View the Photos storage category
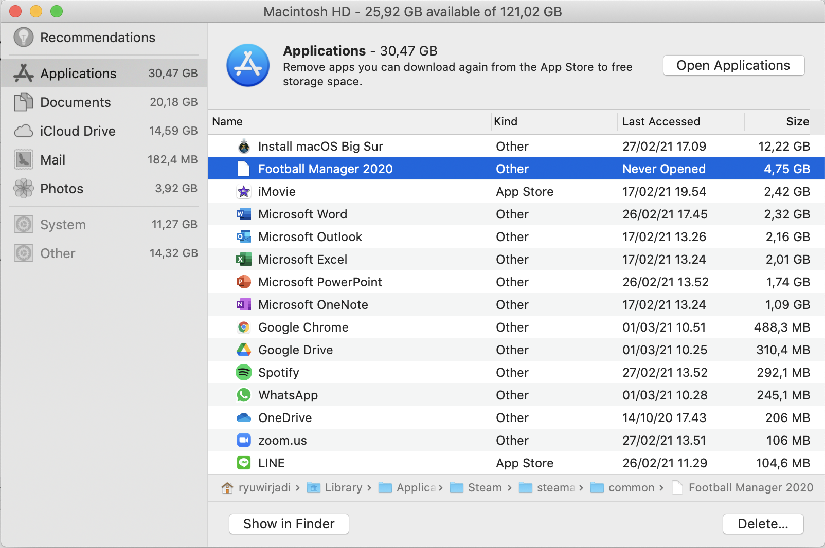 point(104,188)
